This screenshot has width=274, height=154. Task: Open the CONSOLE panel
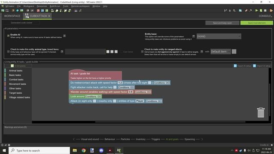[265, 16]
